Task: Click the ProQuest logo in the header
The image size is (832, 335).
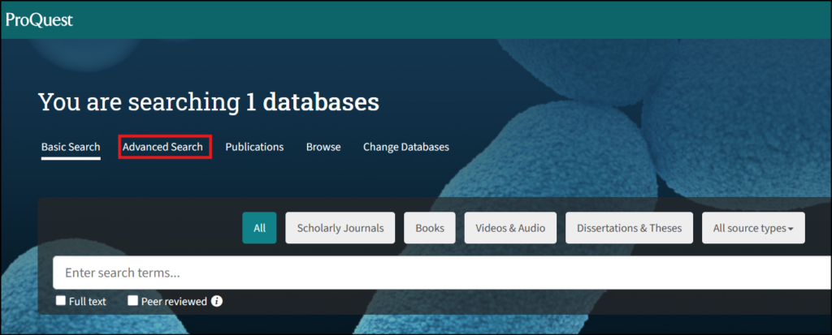Action: pyautogui.click(x=39, y=19)
